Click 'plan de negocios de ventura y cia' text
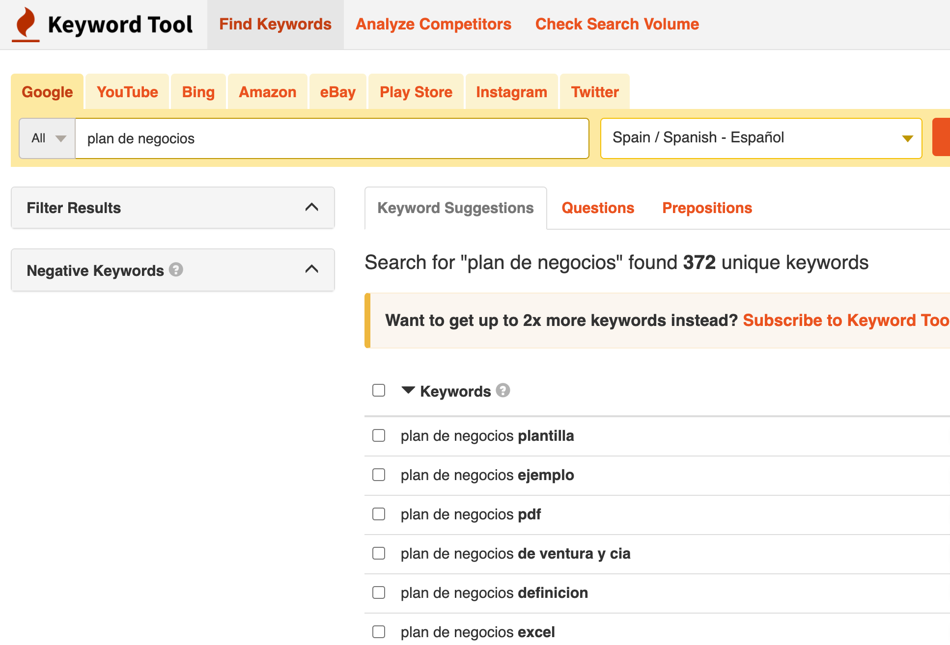Viewport: 950px width, 645px height. (x=515, y=554)
